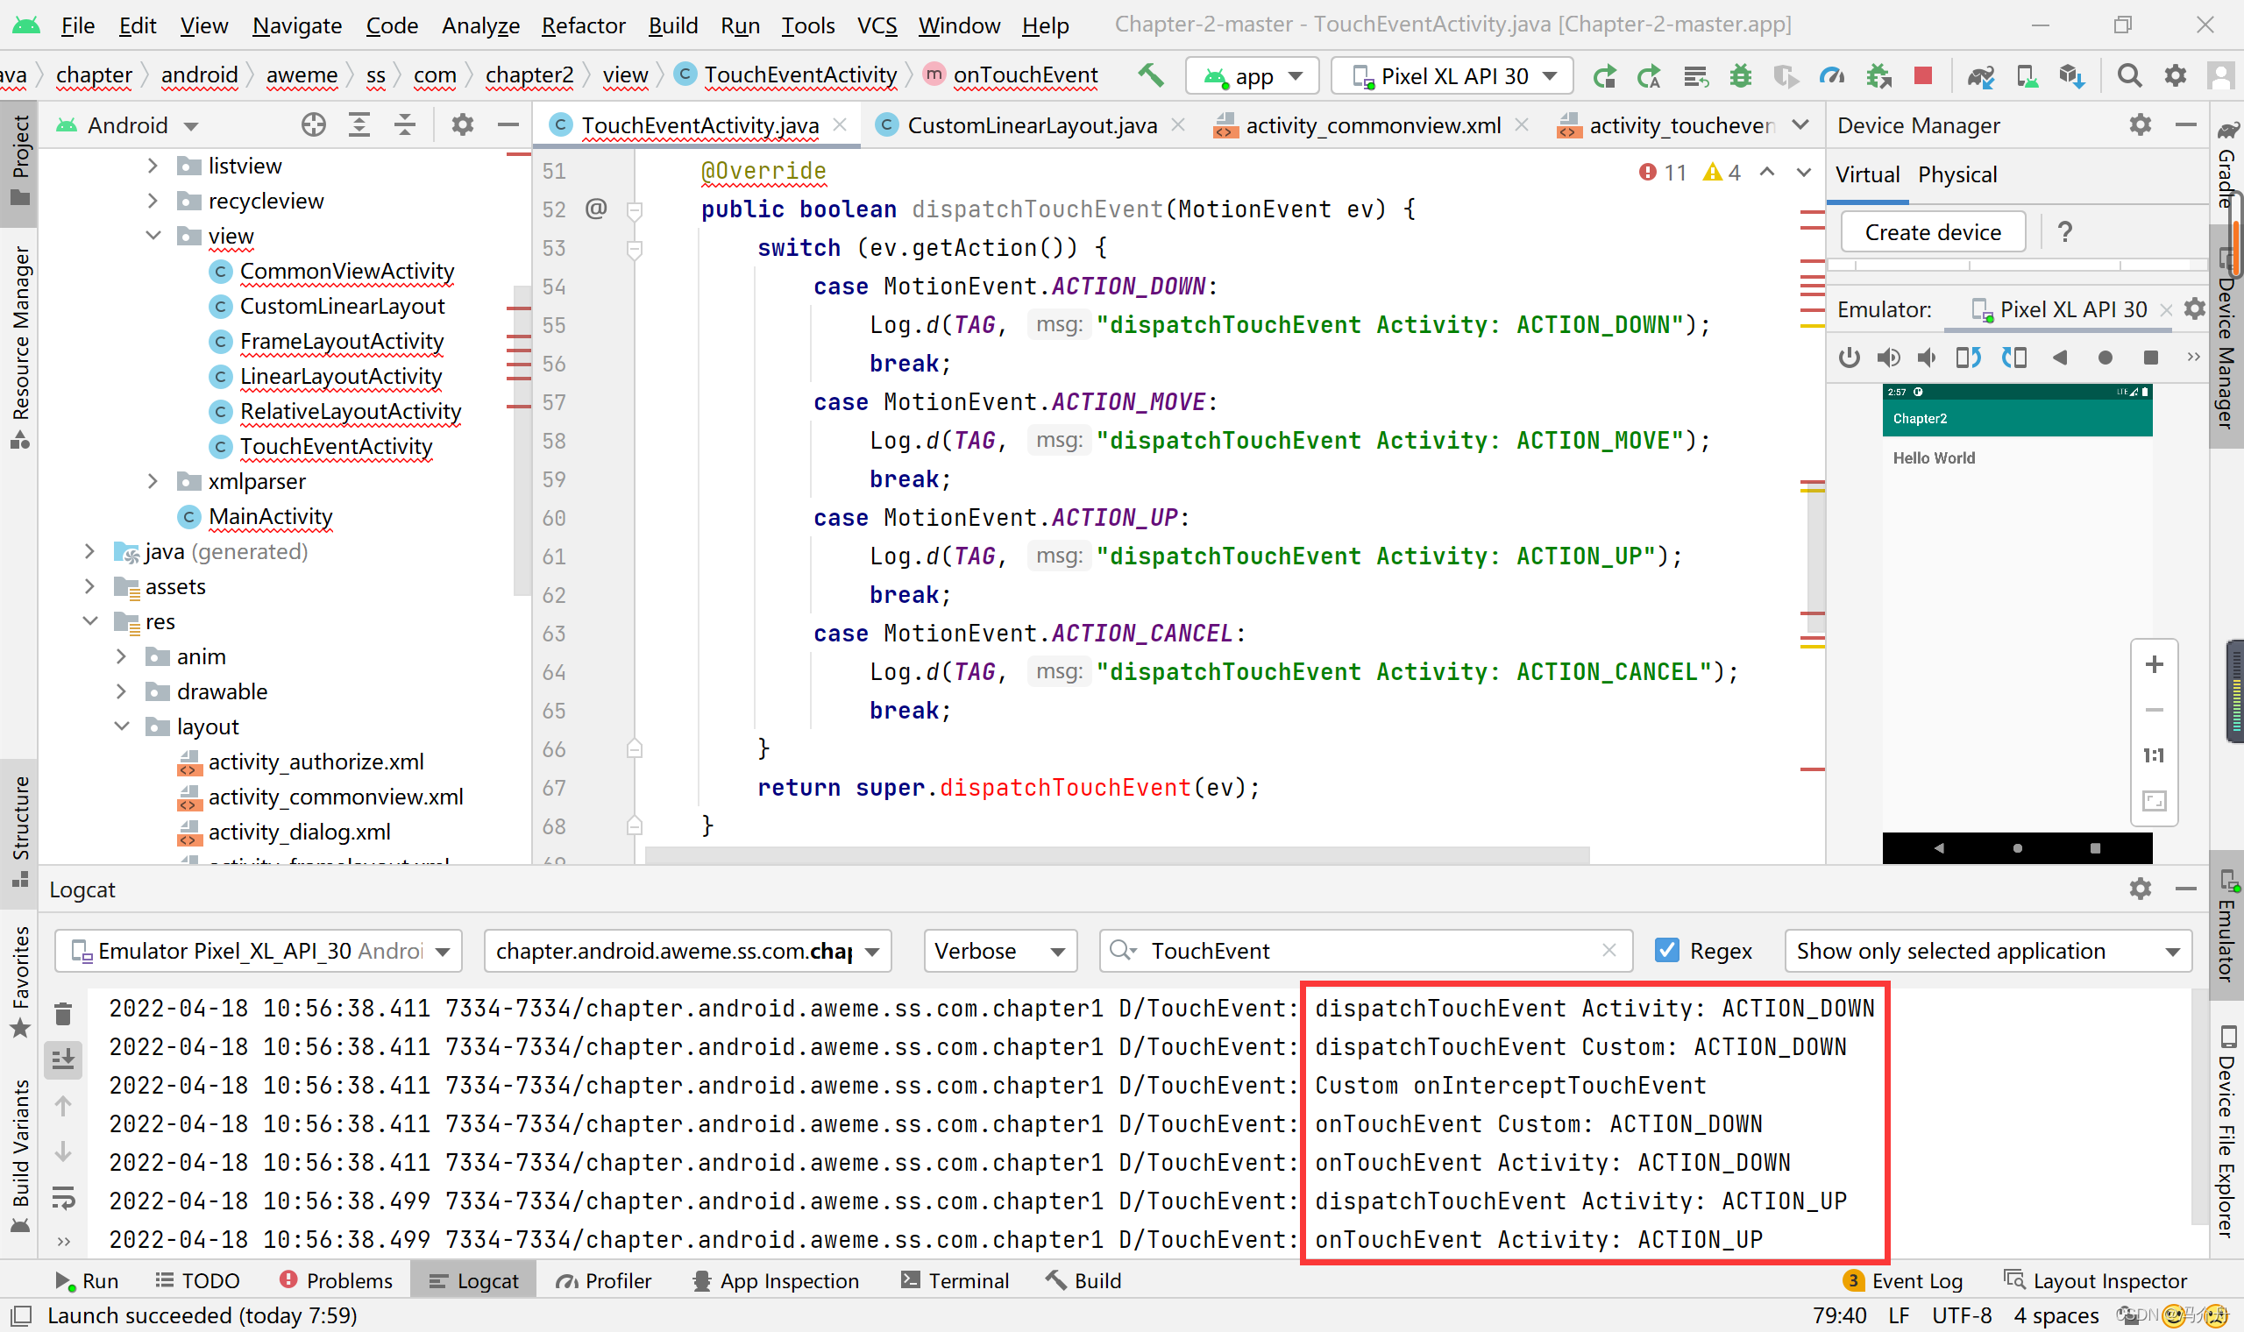Open the Terminal tool window button
The image size is (2244, 1332).
click(x=955, y=1280)
